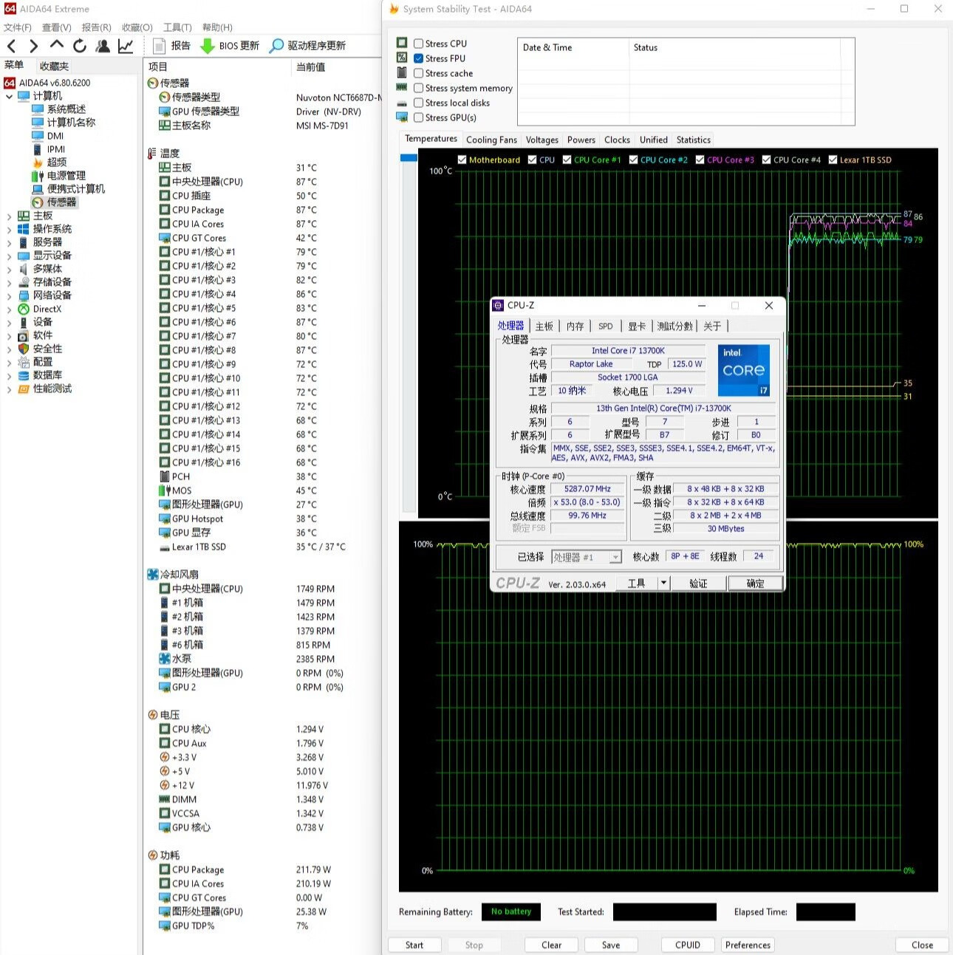The height and width of the screenshot is (955, 953).
Task: Toggle Lexar 1TB SSD graph checkbox
Action: pos(833,160)
